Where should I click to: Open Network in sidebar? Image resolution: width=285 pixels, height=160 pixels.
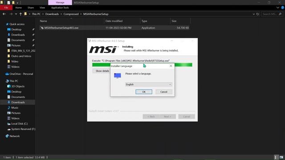tap(14, 136)
